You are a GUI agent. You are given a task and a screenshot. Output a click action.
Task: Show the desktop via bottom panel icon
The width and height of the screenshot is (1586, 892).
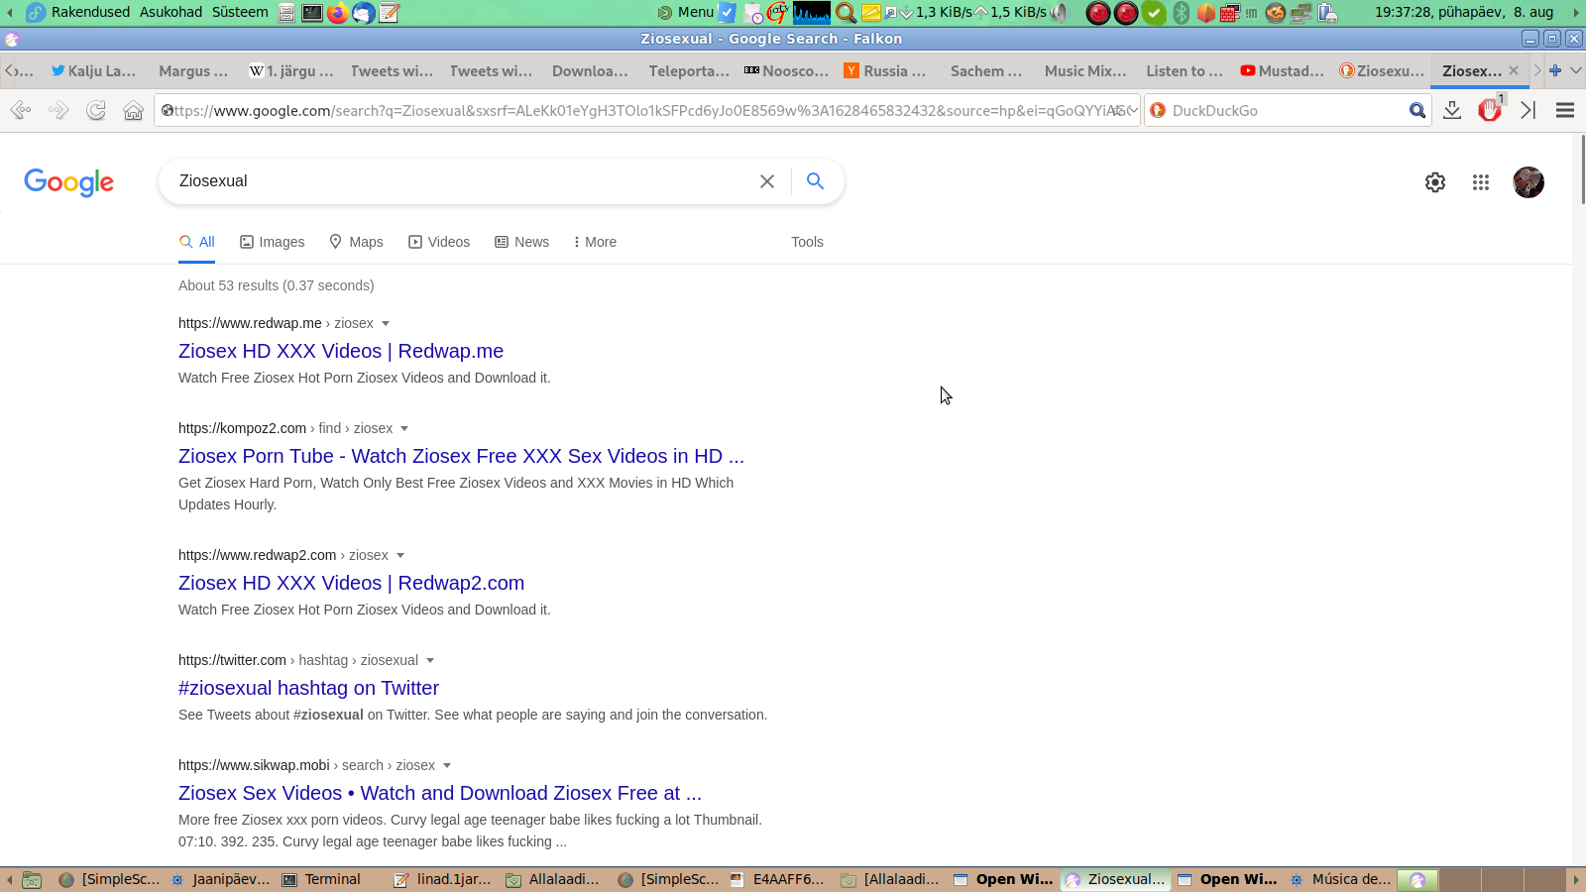(32, 880)
